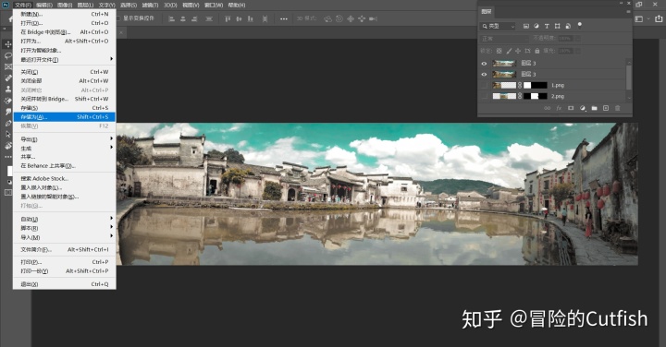This screenshot has height=347, width=666.
Task: Open the workspace switcher dropdown arrow
Action: [x=648, y=19]
